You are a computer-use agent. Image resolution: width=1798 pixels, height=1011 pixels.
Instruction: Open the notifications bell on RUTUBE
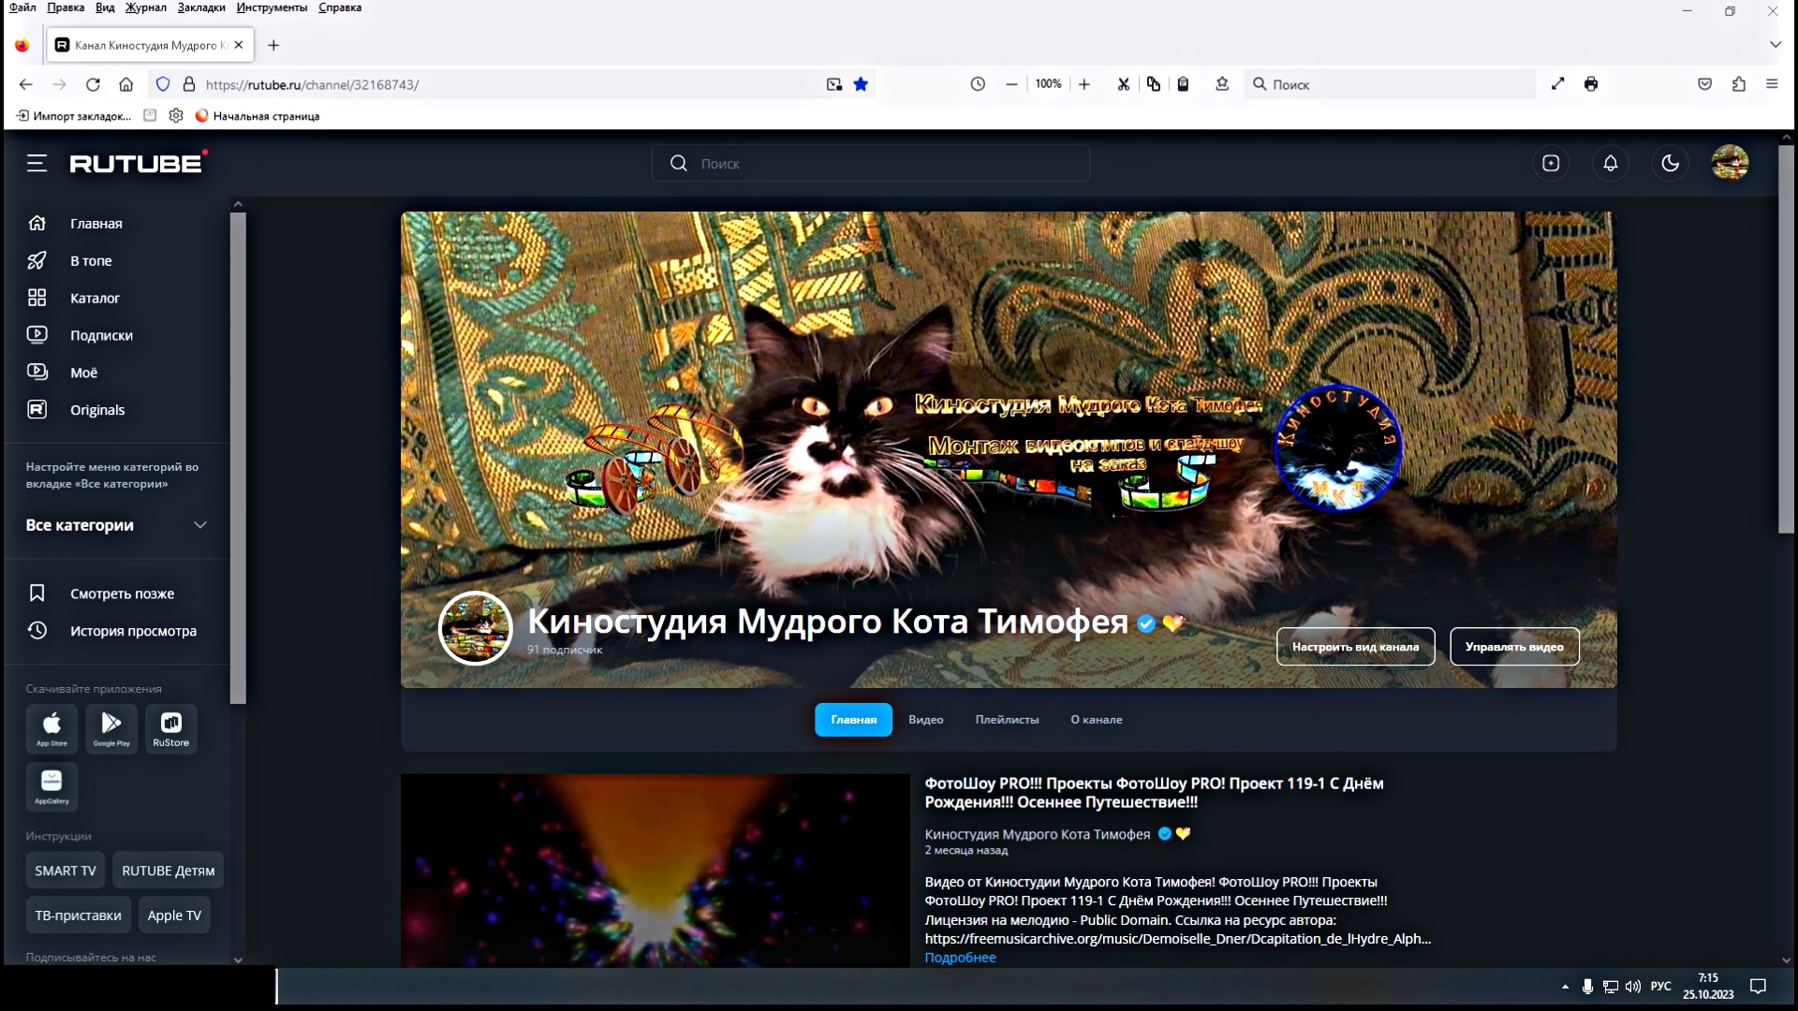[1611, 163]
